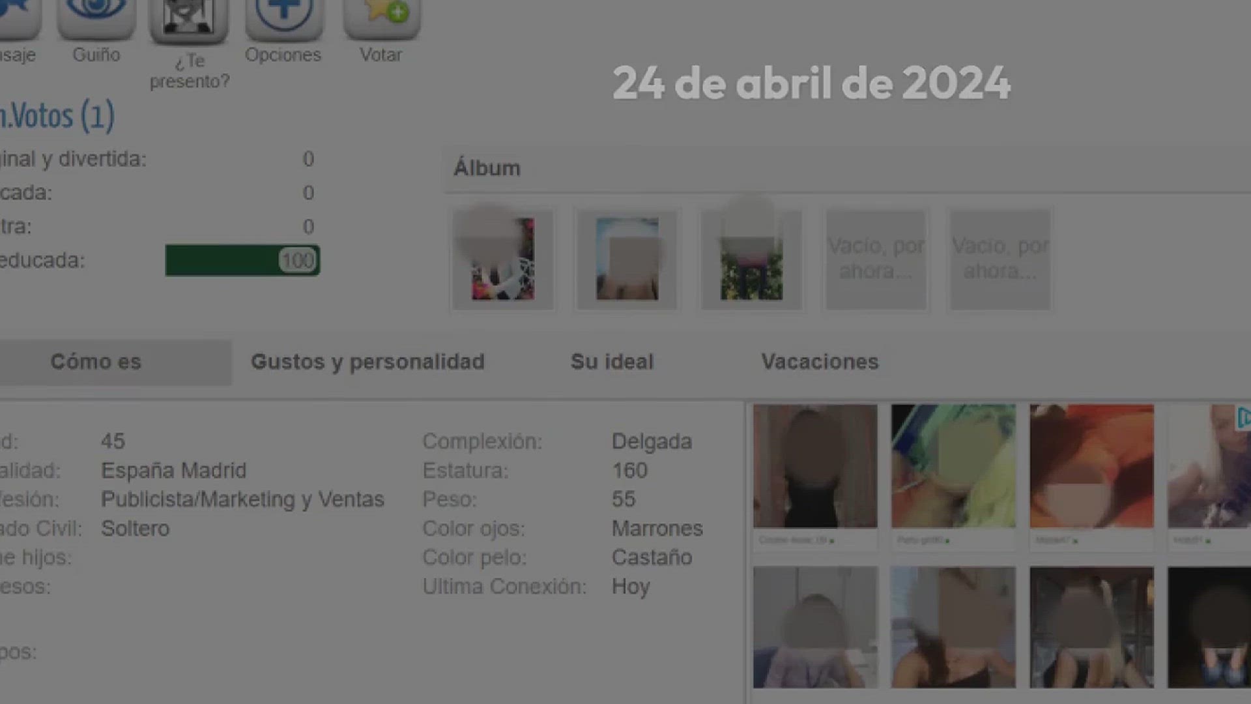Viewport: 1251px width, 704px height.
Task: Click the ad info icon at right edge
Action: [x=1243, y=417]
